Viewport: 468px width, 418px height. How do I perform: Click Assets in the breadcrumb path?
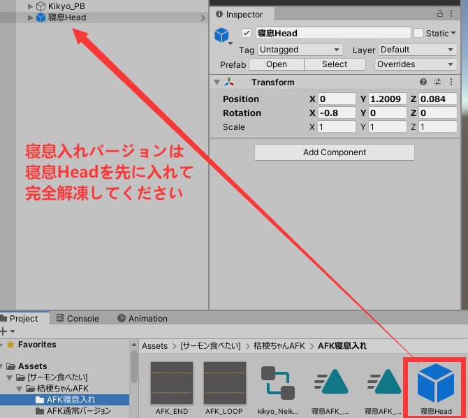coord(154,346)
